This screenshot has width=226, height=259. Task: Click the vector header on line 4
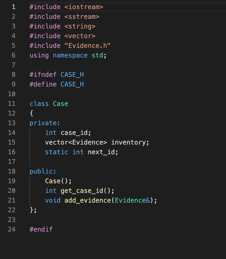click(80, 36)
